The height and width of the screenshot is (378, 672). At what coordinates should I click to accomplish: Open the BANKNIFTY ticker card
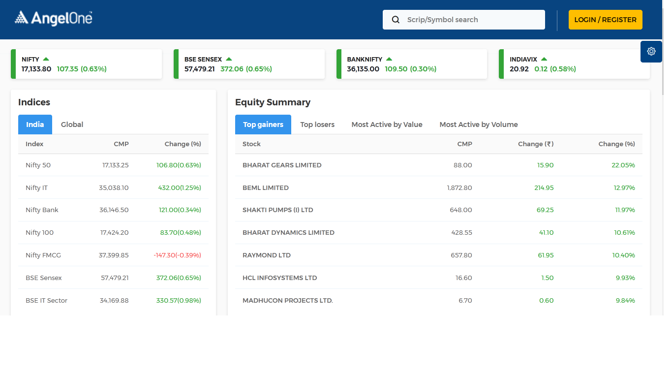click(x=412, y=64)
